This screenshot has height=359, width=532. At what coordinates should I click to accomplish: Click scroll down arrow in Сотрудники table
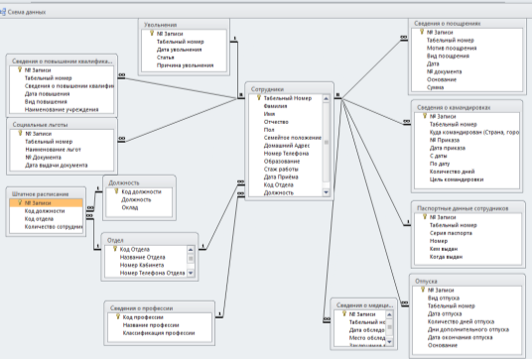coord(327,192)
